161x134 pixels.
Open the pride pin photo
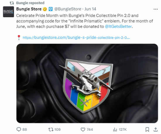click(x=87, y=83)
